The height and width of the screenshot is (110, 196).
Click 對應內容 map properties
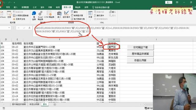[x=99, y=12]
